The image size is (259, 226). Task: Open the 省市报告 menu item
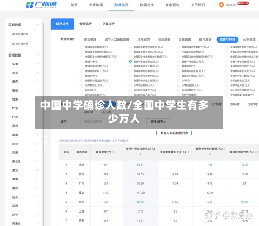click(x=172, y=5)
